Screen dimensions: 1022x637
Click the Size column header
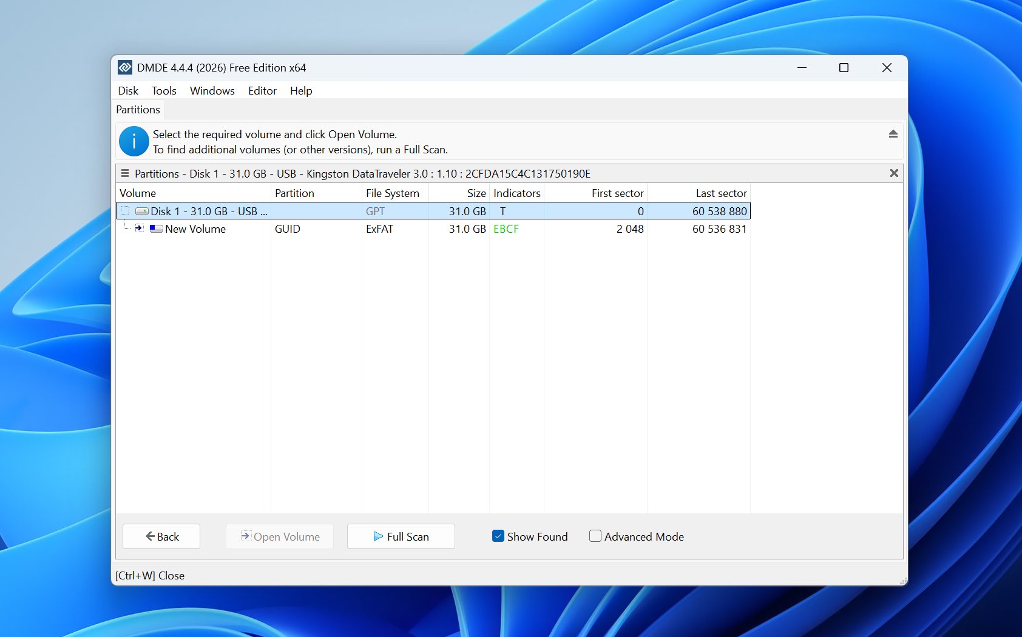[459, 193]
